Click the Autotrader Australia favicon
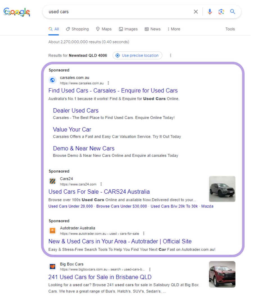The height and width of the screenshot is (300, 253). (x=52, y=230)
